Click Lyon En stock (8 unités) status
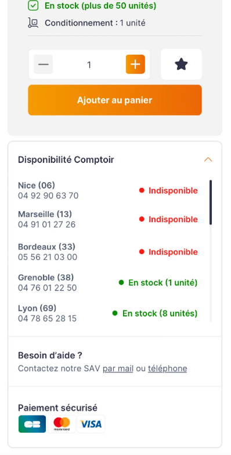Screen dimensions: 231x455 click(155, 314)
